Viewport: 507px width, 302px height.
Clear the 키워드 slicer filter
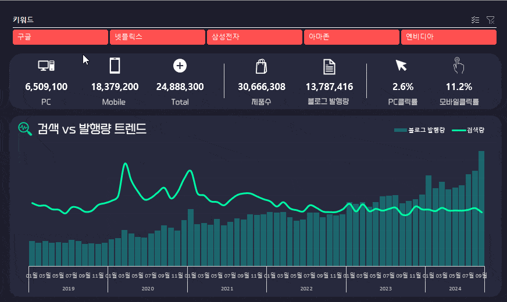tap(491, 20)
